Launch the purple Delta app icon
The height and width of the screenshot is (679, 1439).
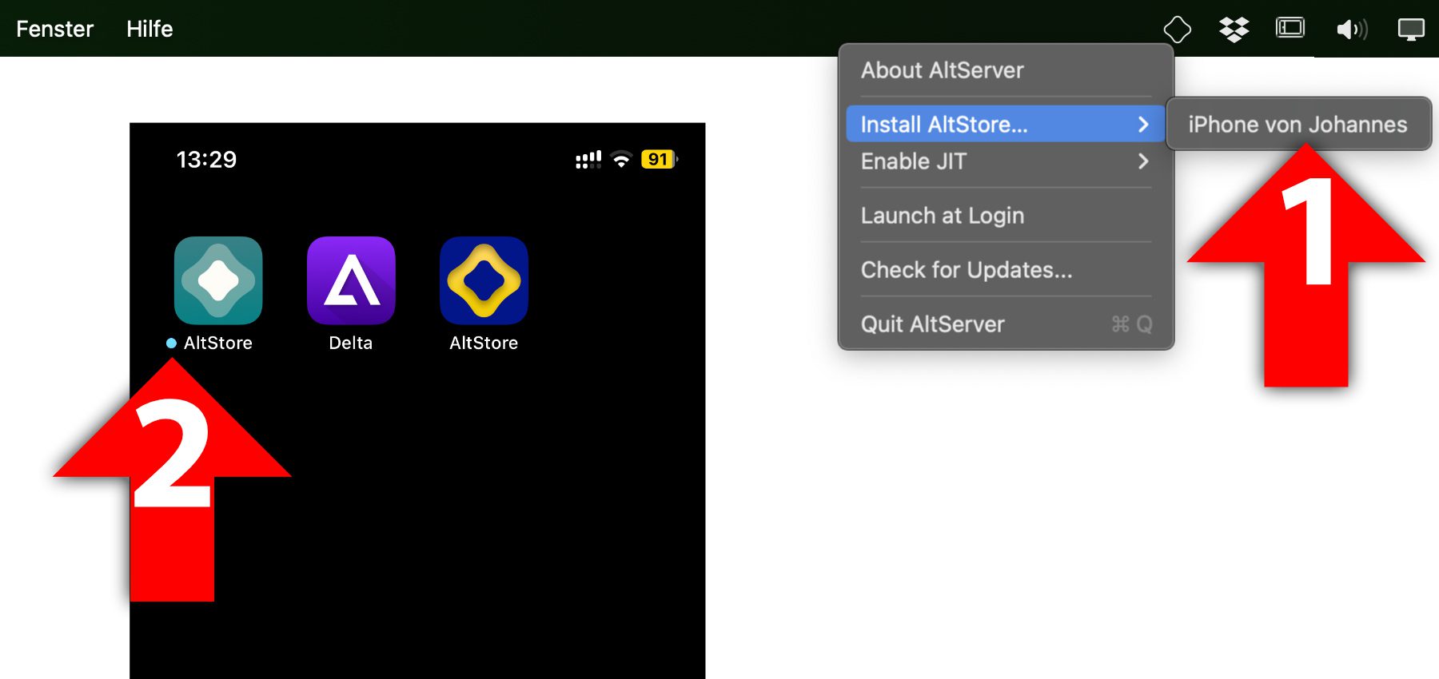351,280
